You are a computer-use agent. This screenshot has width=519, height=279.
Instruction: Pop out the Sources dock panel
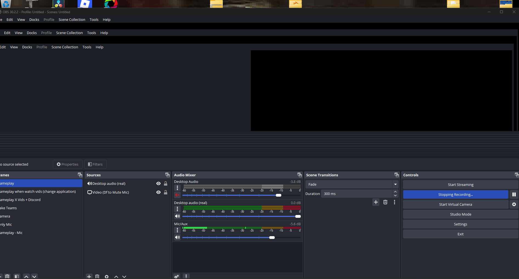click(x=168, y=175)
